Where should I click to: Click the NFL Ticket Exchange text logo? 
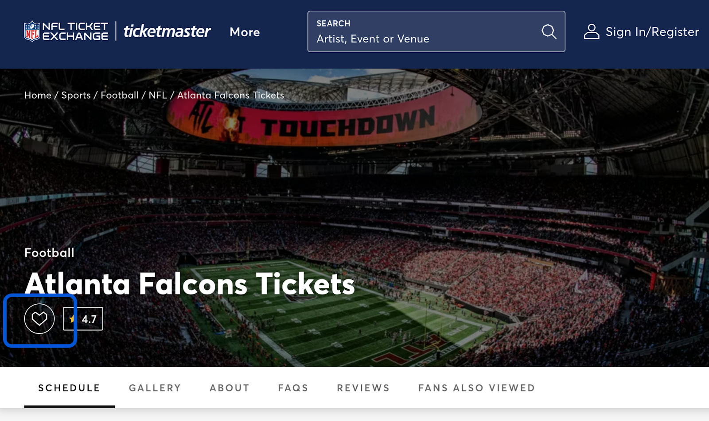[75, 31]
